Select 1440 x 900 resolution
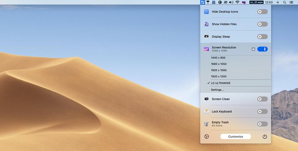This screenshot has width=298, height=151. click(x=218, y=58)
